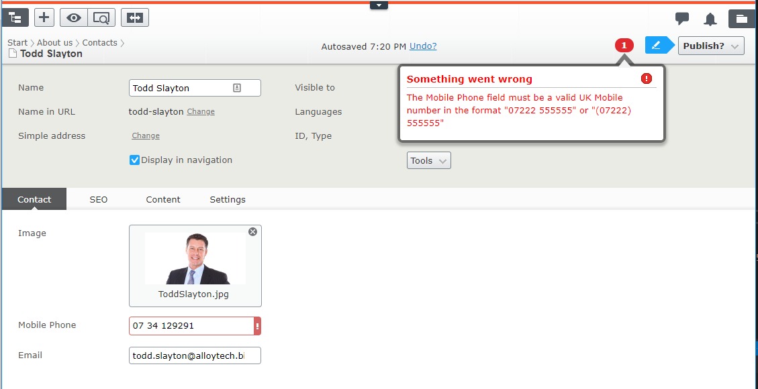Image resolution: width=758 pixels, height=389 pixels.
Task: Click the red error count badge
Action: tap(624, 46)
